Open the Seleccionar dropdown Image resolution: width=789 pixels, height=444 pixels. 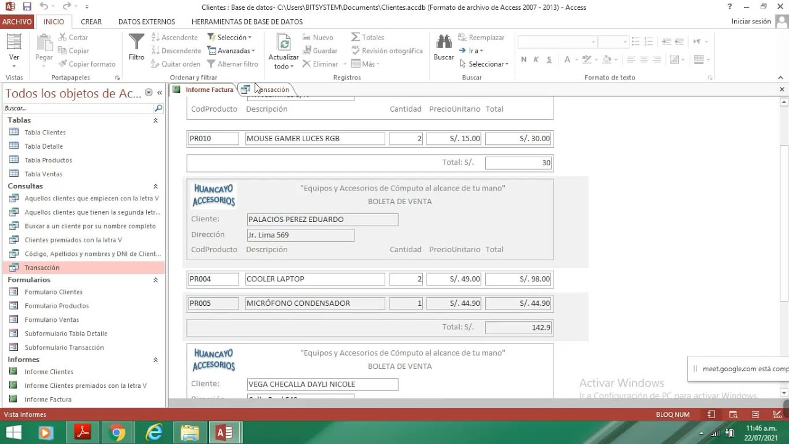[484, 64]
